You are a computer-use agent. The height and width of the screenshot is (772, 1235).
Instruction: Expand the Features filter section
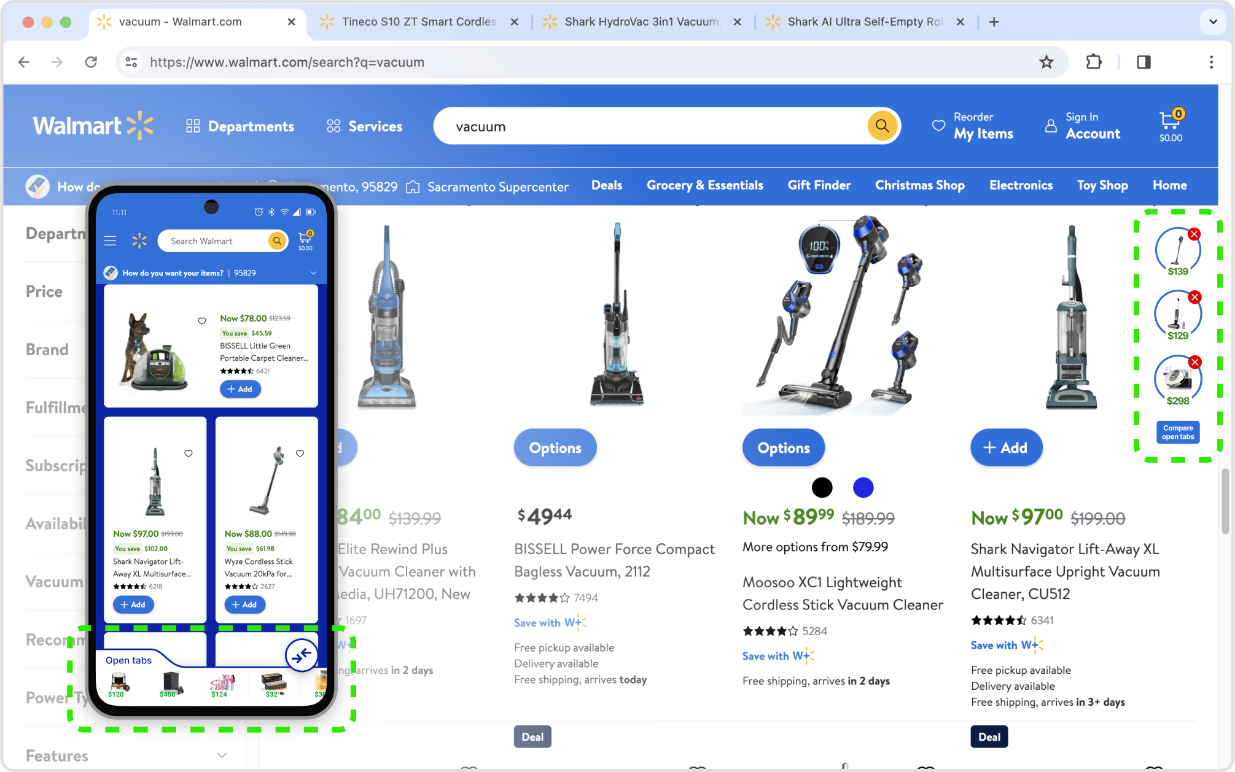222,755
